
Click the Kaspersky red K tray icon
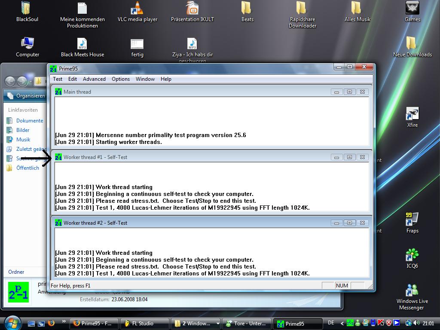click(381, 323)
